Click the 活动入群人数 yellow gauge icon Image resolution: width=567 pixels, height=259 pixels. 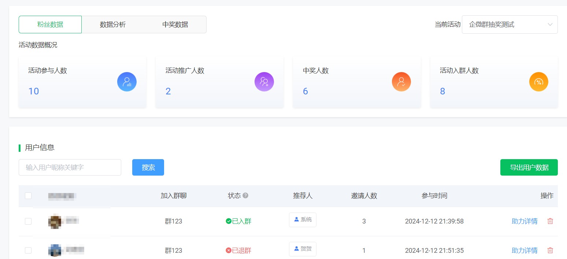tap(538, 82)
